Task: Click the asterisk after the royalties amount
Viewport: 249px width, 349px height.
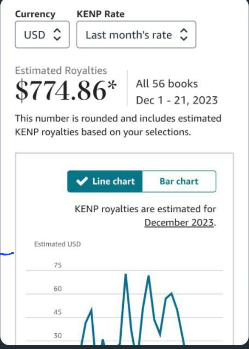Action: point(112,85)
